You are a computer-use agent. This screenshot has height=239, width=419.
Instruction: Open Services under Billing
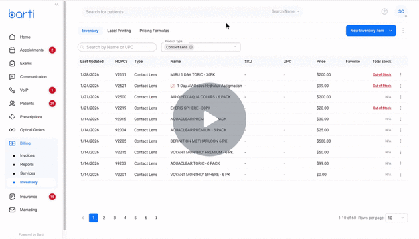pos(27,173)
